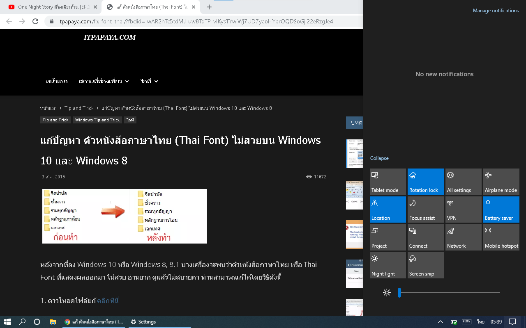Click the brightness slider handle

[x=399, y=293]
